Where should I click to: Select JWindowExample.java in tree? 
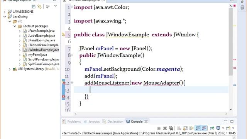click(44, 50)
